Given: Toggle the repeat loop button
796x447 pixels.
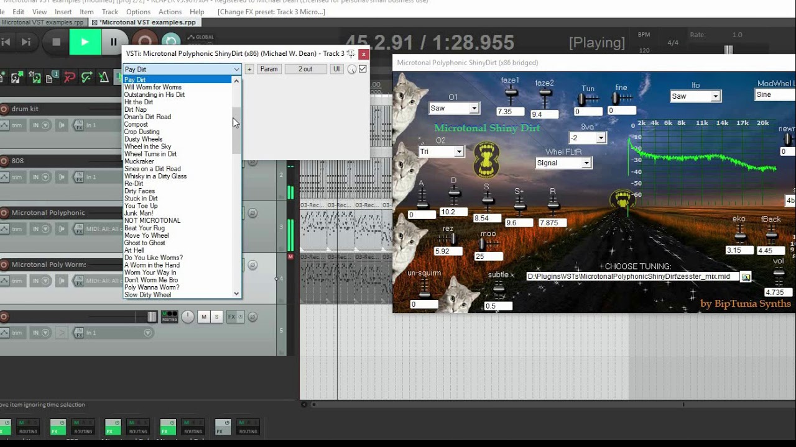Looking at the screenshot, I should 170,42.
